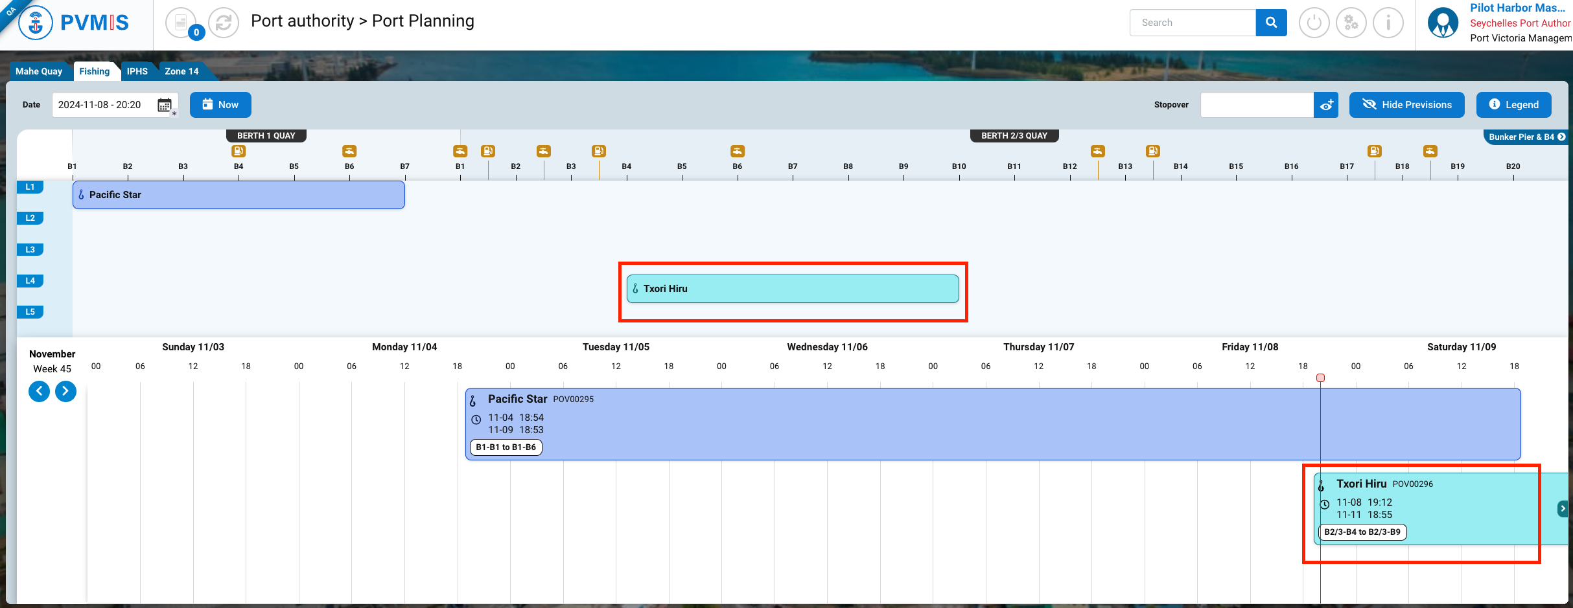Go to the previous week arrow
The image size is (1573, 608).
[39, 391]
